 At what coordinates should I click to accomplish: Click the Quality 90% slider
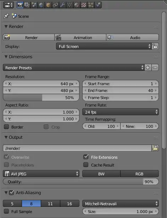coord(81,181)
